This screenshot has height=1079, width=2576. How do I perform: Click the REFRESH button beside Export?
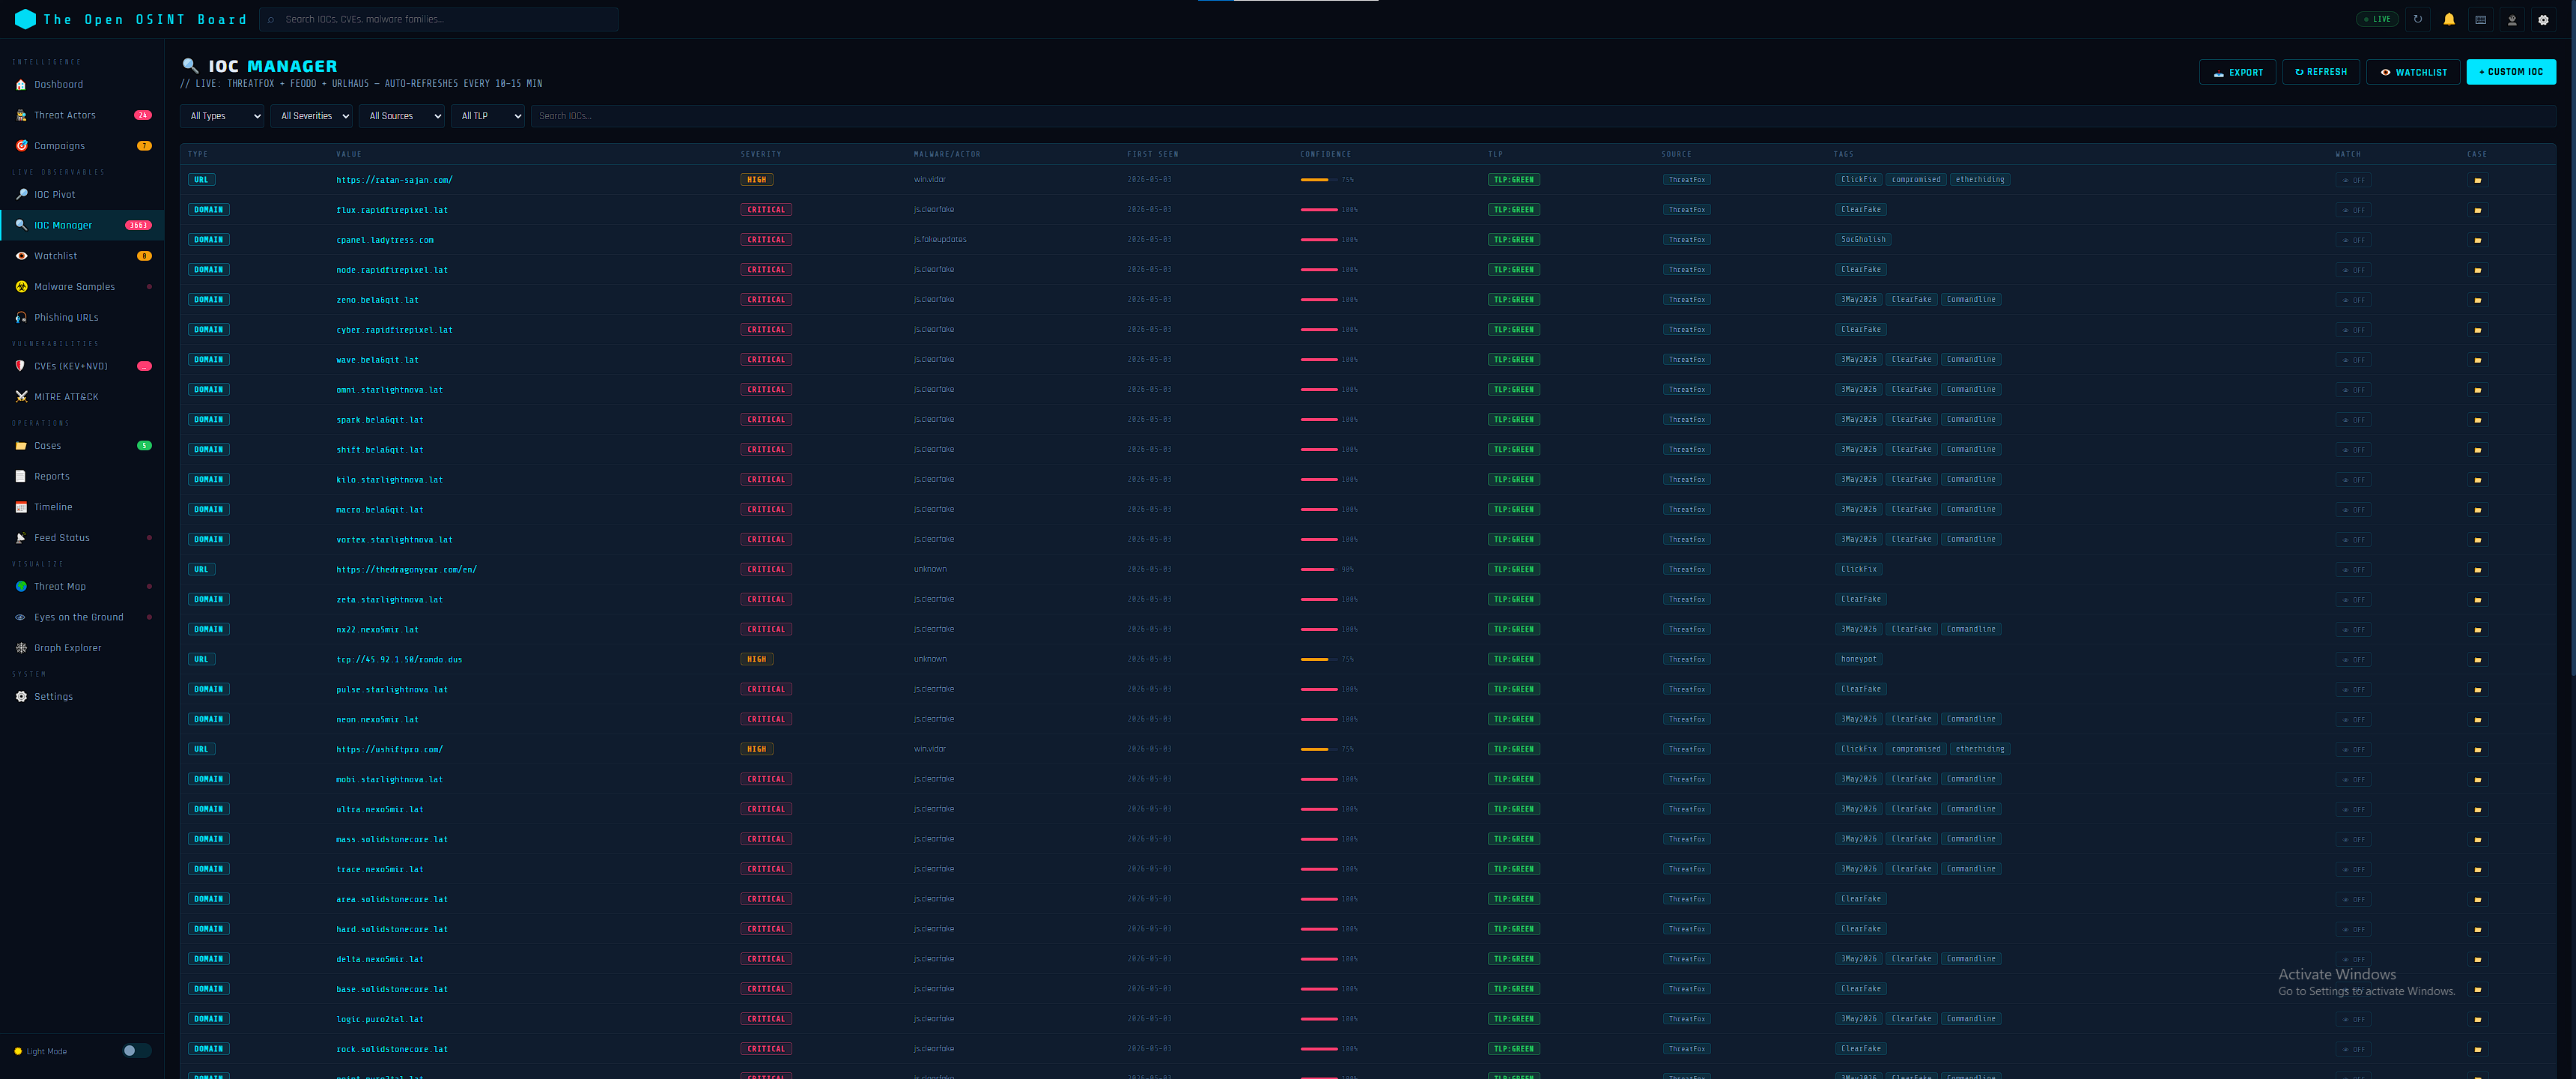[x=2320, y=72]
